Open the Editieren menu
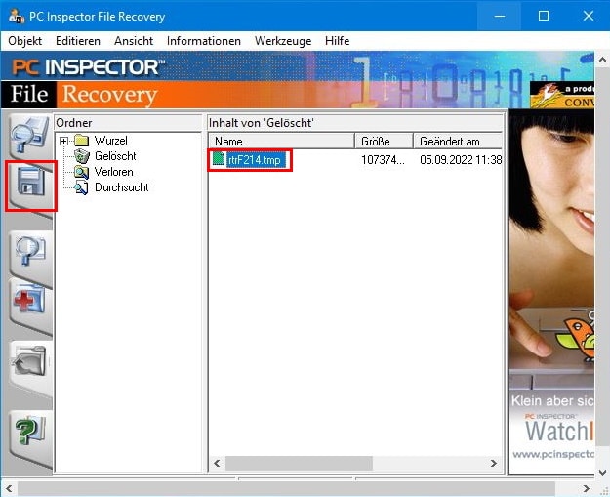The width and height of the screenshot is (610, 497). pos(78,41)
